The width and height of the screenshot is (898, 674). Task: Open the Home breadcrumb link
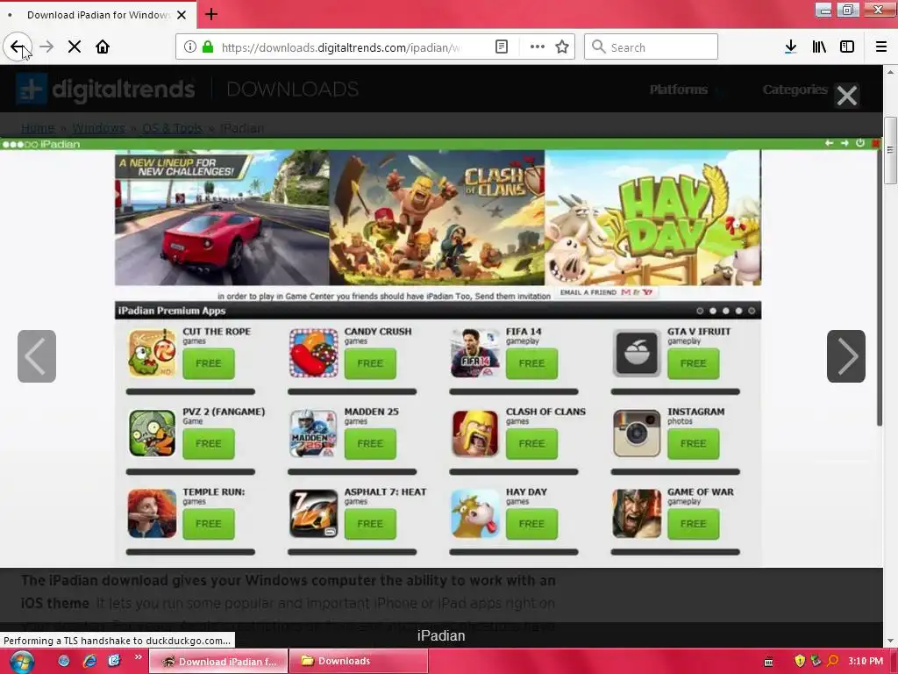(38, 128)
